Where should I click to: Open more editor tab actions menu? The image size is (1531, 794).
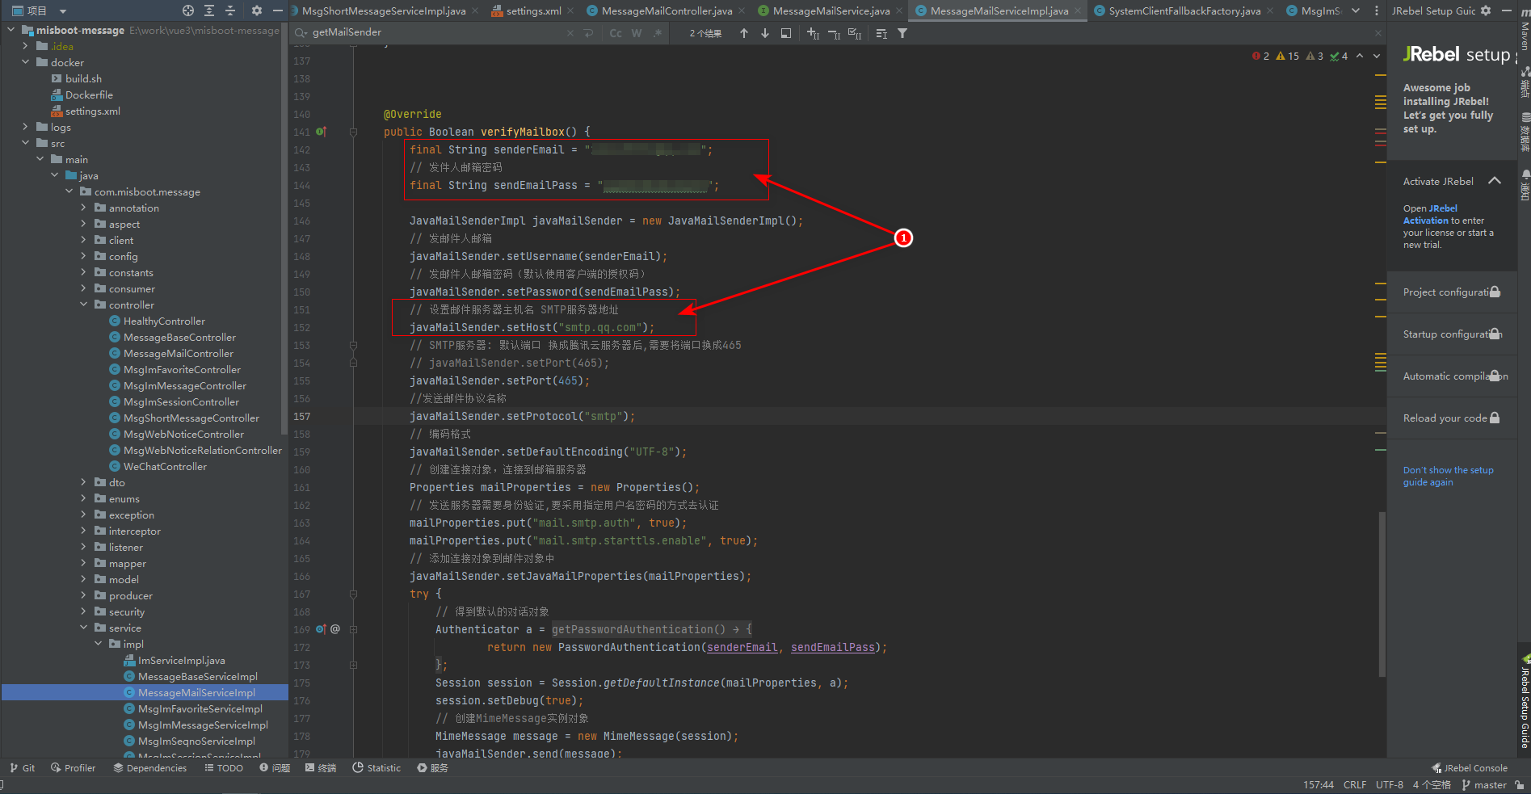(1376, 11)
